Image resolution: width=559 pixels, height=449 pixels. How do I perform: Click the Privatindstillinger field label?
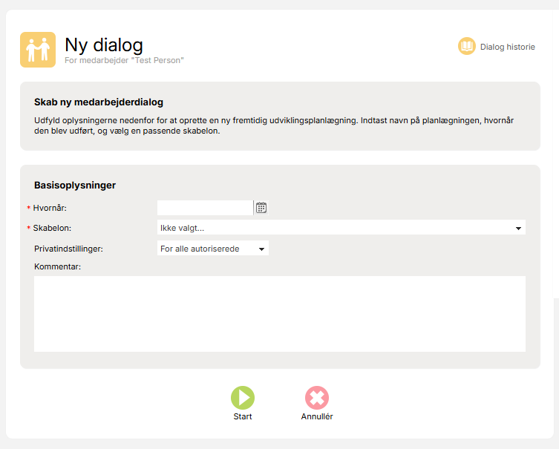tap(68, 249)
